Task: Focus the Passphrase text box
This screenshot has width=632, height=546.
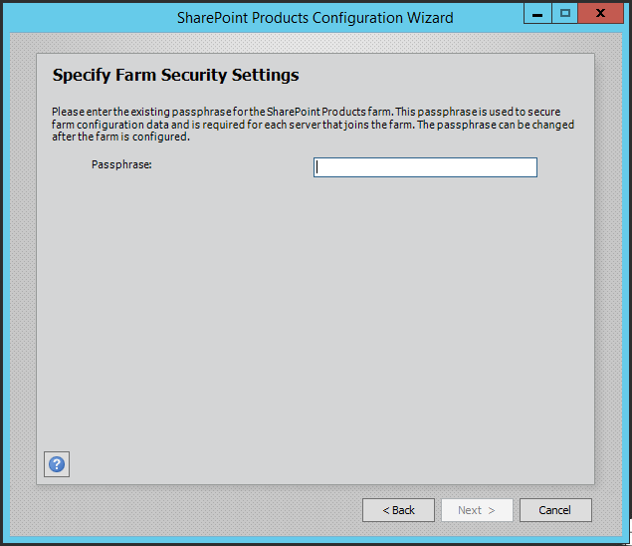Action: (425, 167)
